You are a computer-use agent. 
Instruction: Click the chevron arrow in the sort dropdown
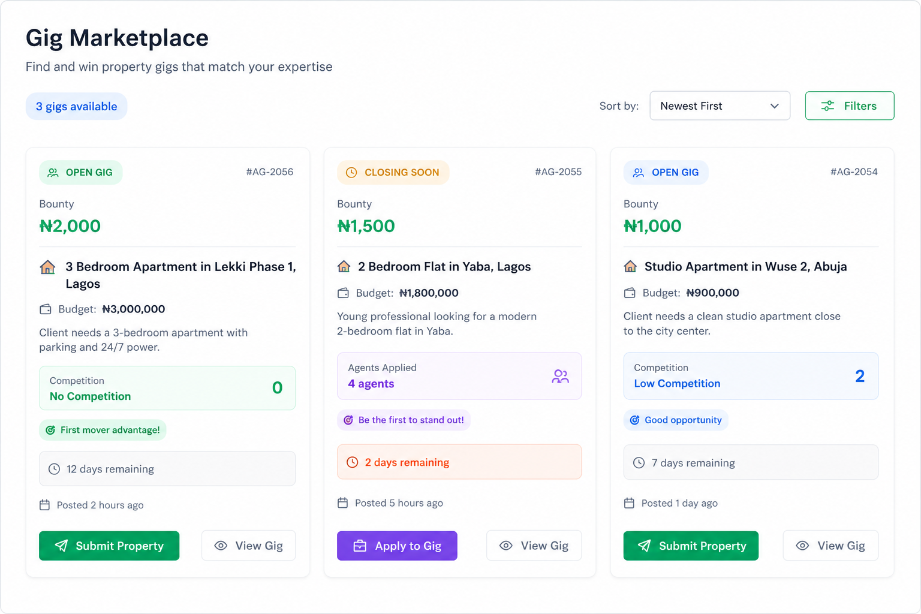coord(774,106)
